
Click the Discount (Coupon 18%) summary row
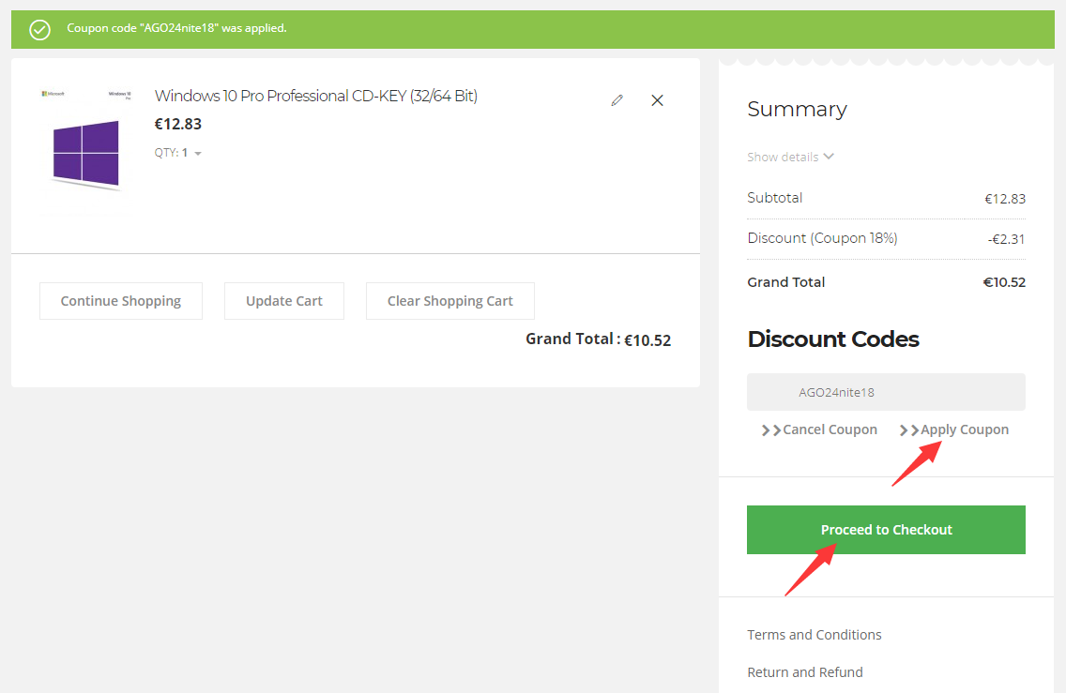coord(822,238)
